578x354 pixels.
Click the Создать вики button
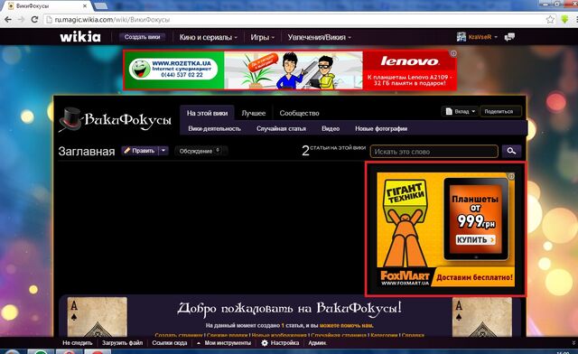coord(143,37)
